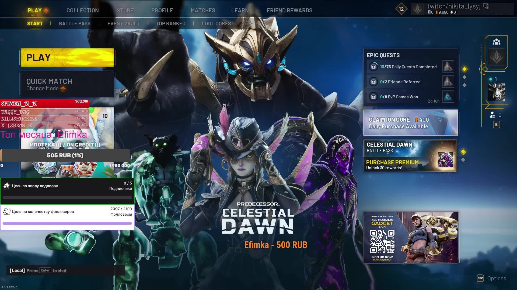Click the 505 RUB (1%) donation progress bar

(x=65, y=155)
